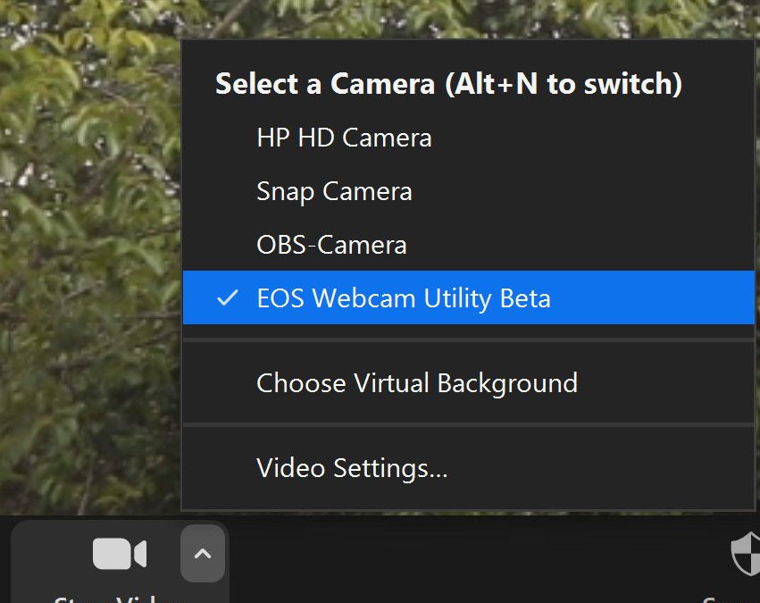Select the highlighted EOS Webcam Utility Beta entry

pyautogui.click(x=404, y=297)
